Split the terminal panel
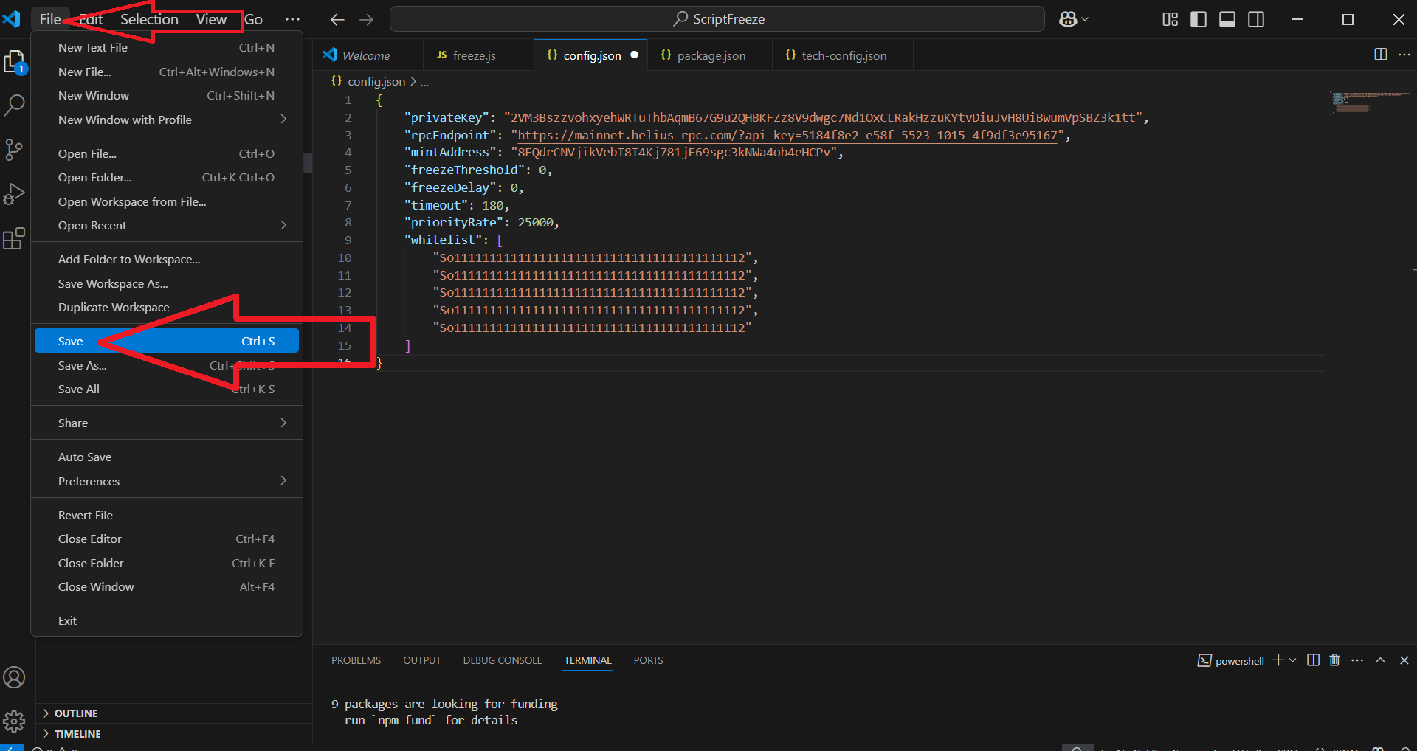The height and width of the screenshot is (751, 1417). [1313, 660]
